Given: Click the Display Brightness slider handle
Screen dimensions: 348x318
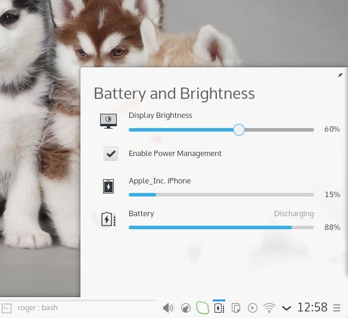Looking at the screenshot, I should 239,130.
